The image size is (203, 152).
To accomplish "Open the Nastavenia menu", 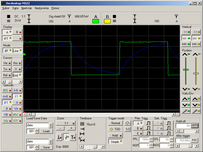I will pos(42,8).
